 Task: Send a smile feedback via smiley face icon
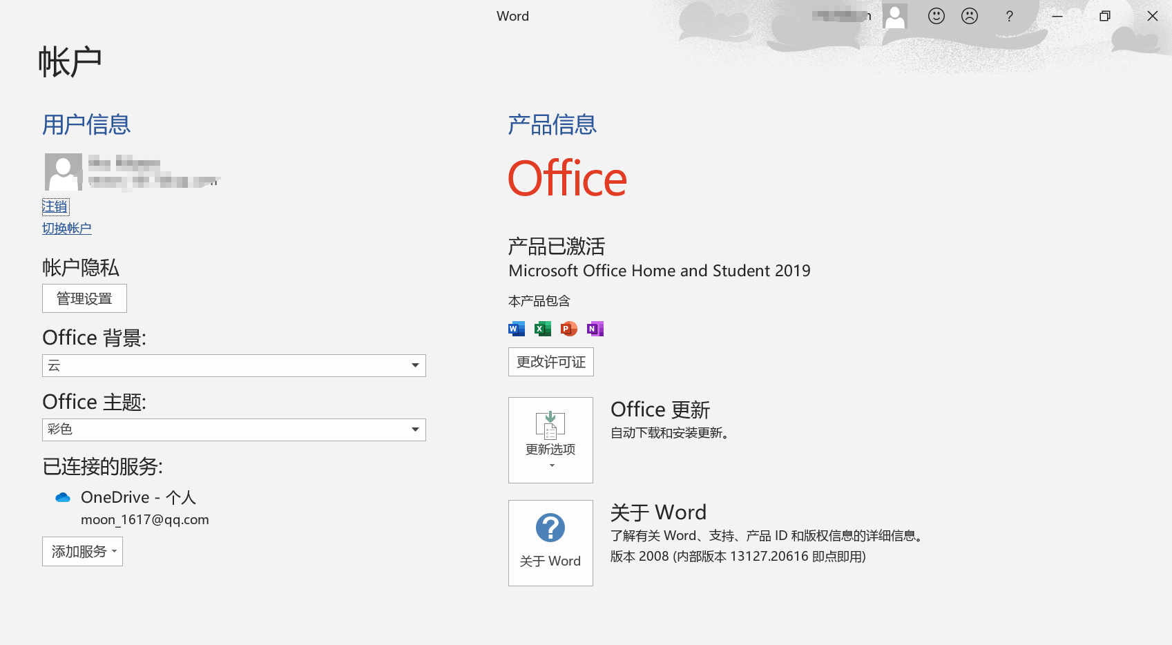936,16
